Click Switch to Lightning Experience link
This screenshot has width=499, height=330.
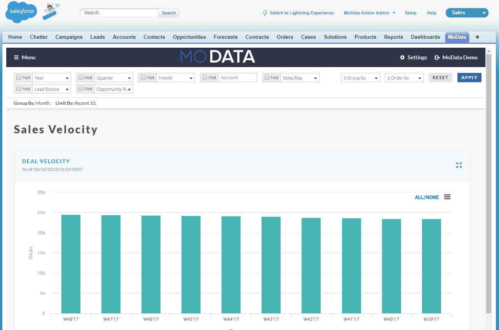click(302, 13)
